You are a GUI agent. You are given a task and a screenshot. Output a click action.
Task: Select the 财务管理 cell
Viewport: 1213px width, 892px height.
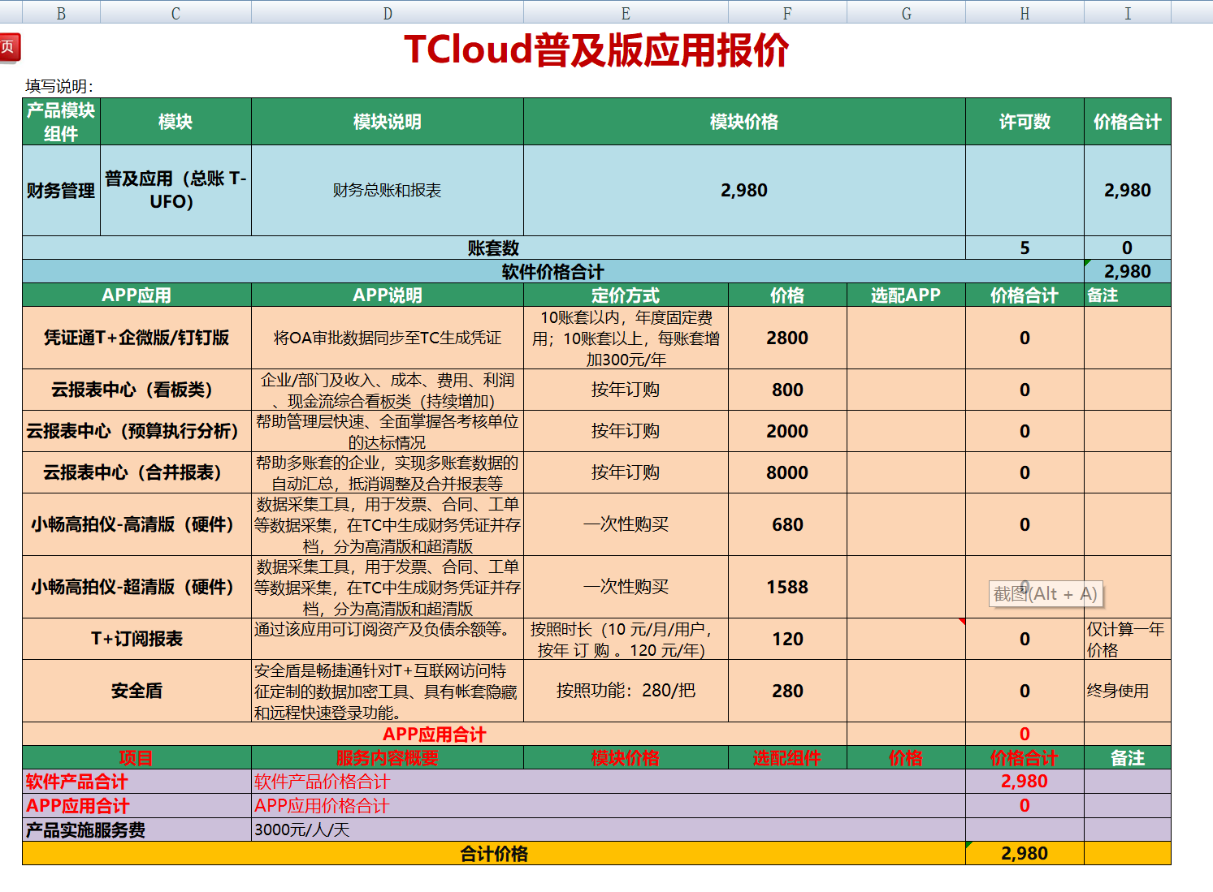tap(61, 191)
